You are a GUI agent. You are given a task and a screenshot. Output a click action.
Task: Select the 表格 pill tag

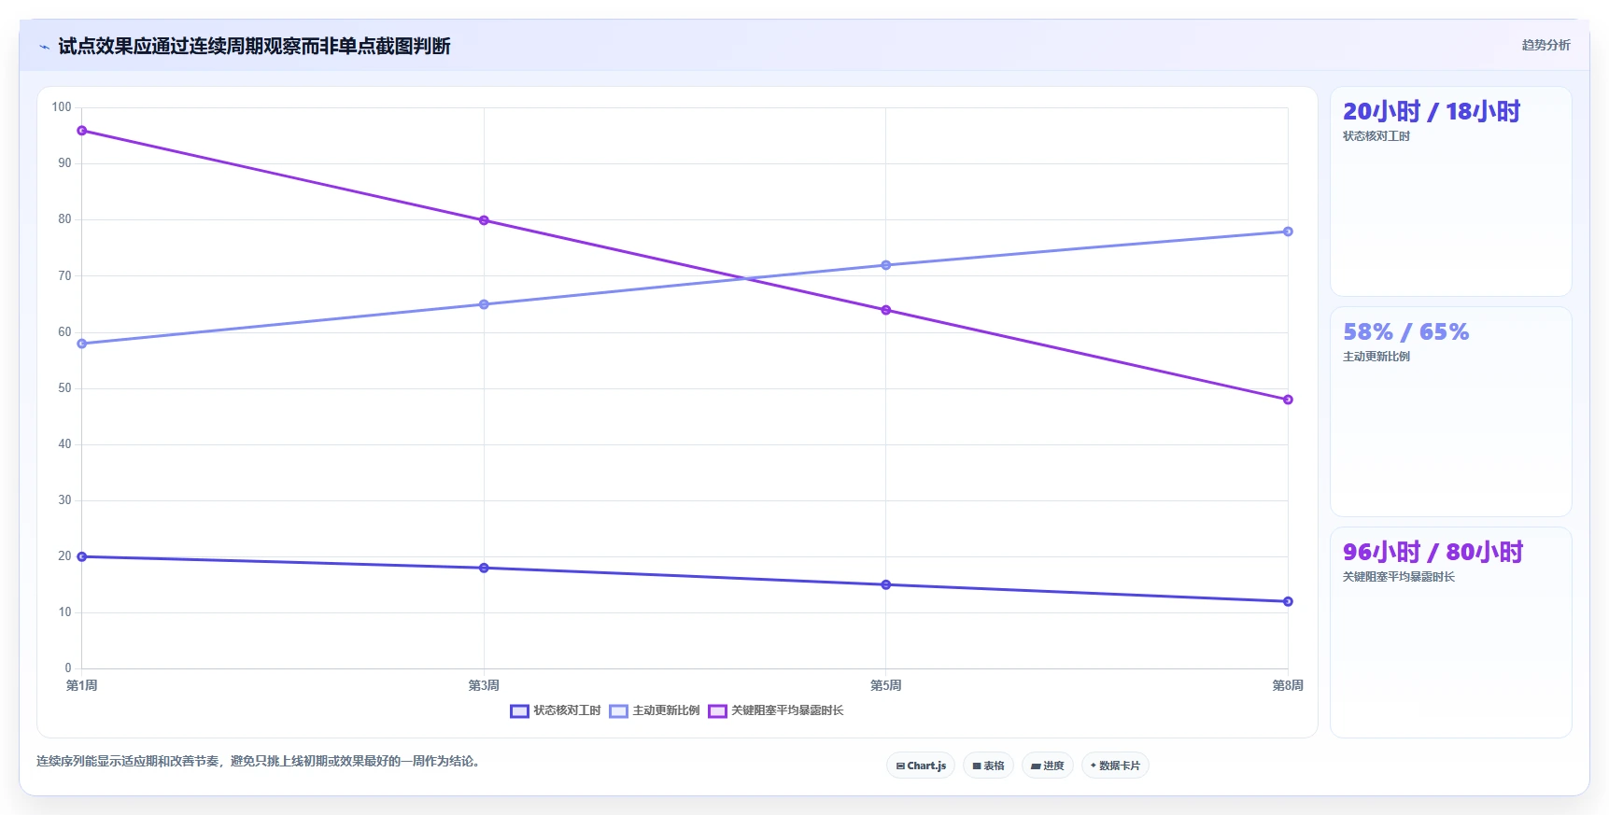pyautogui.click(x=988, y=766)
